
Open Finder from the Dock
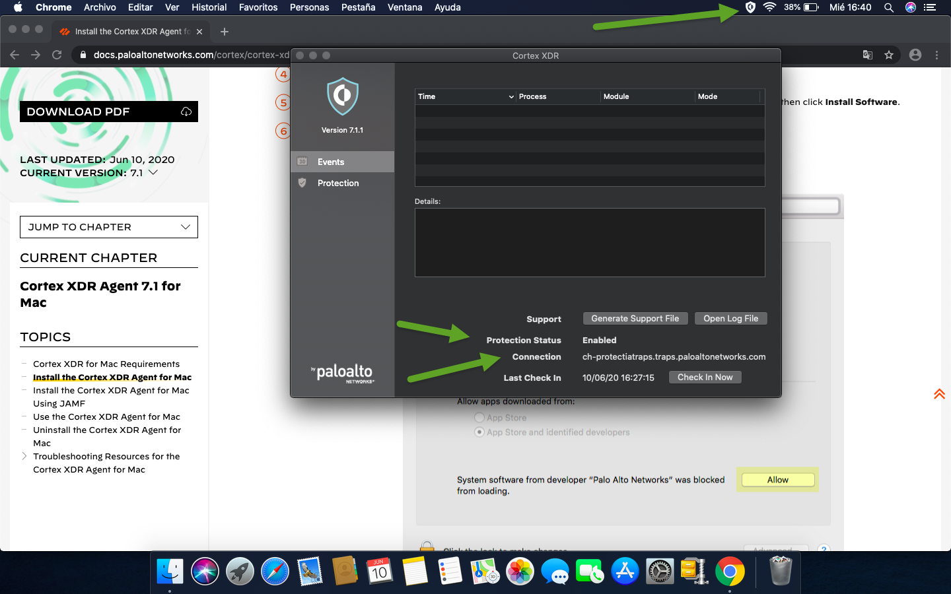(x=170, y=572)
